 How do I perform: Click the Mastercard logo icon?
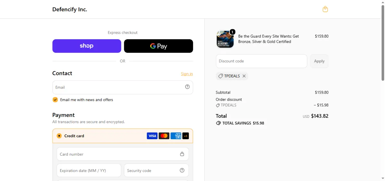click(164, 136)
